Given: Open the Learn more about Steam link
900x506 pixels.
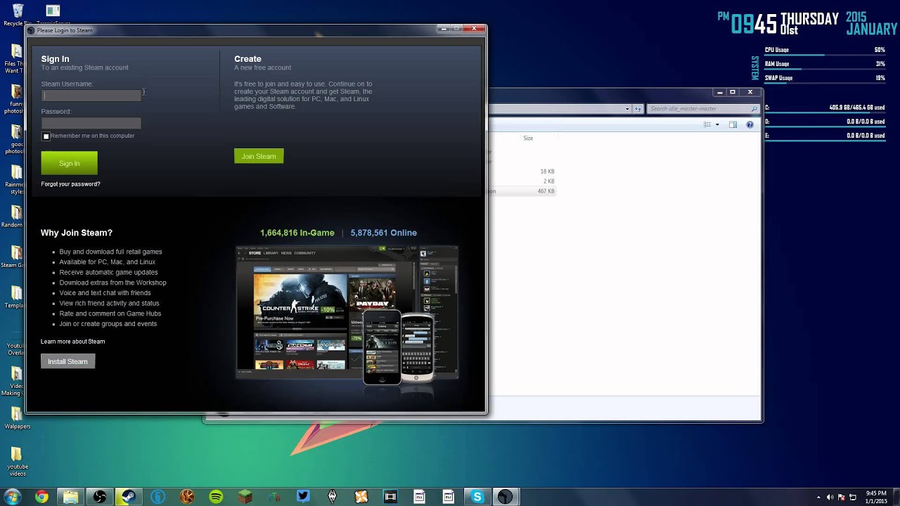Looking at the screenshot, I should click(72, 342).
